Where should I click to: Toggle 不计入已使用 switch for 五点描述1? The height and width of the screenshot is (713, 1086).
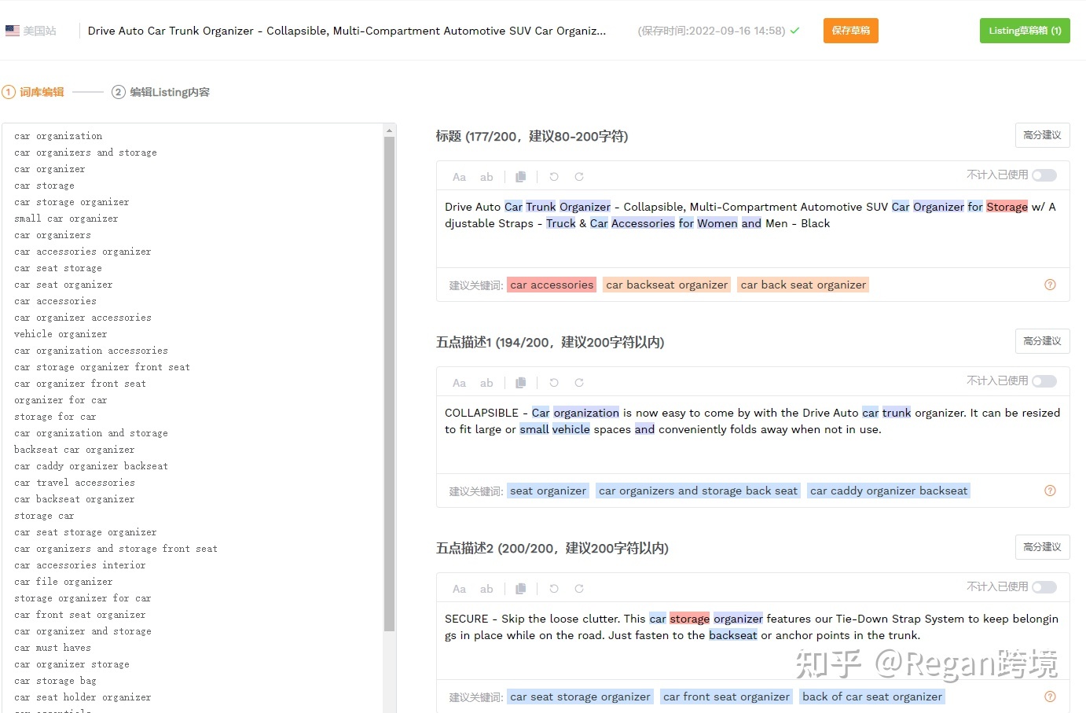[x=1044, y=381]
